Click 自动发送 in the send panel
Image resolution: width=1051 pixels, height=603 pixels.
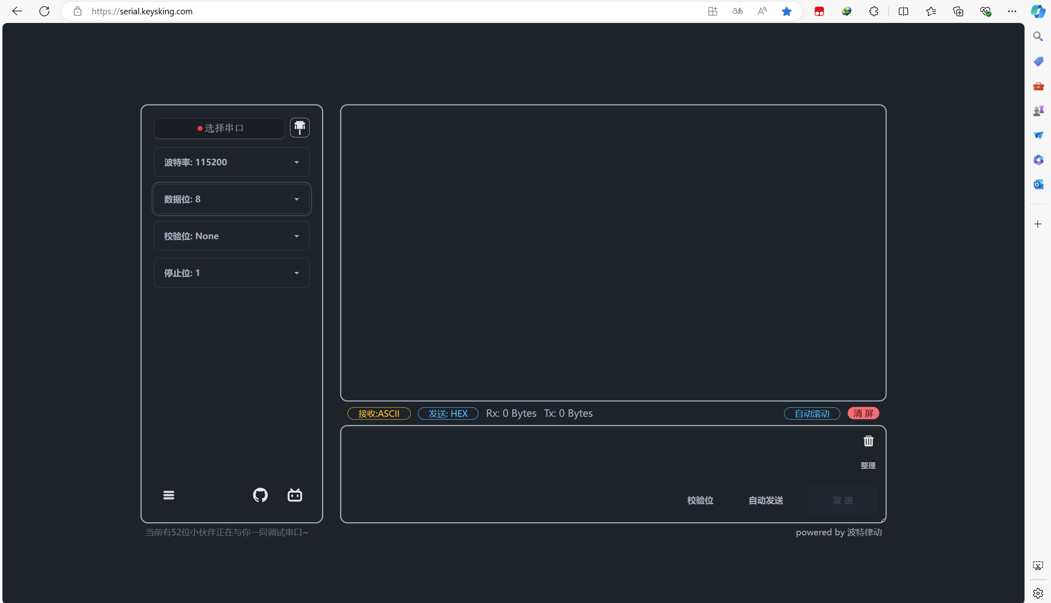click(765, 500)
